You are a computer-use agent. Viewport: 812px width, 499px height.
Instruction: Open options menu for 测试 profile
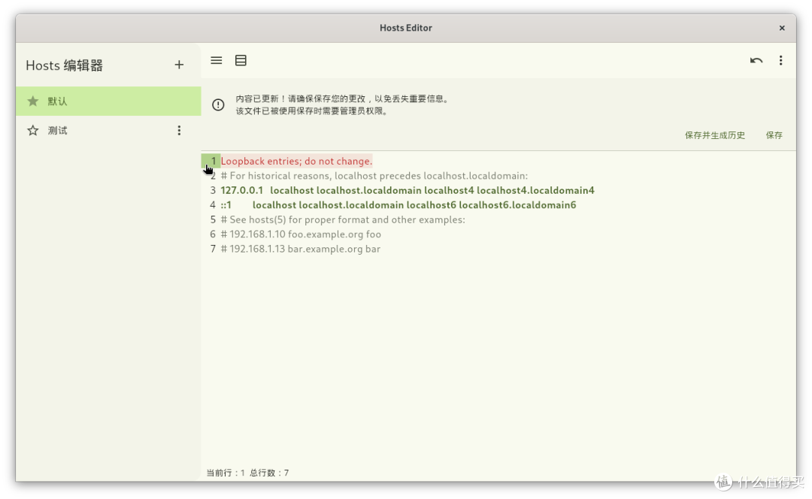179,131
